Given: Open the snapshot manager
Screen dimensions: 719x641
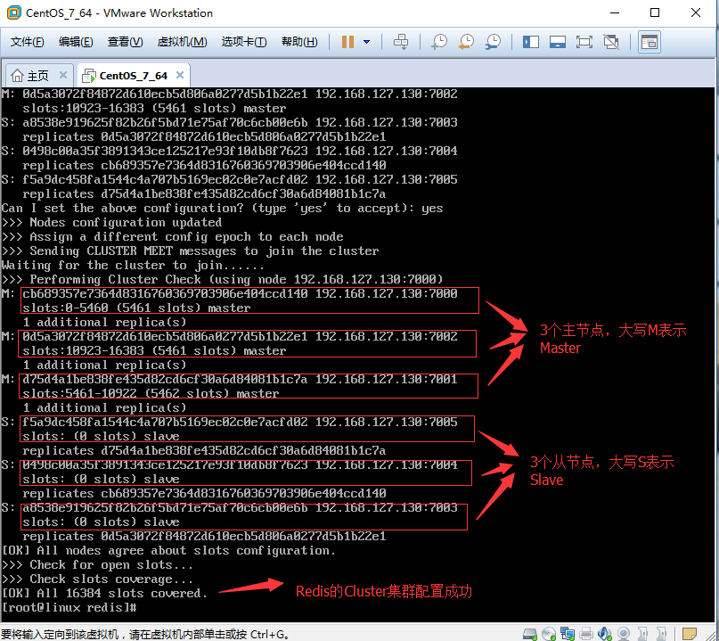Looking at the screenshot, I should click(x=493, y=42).
